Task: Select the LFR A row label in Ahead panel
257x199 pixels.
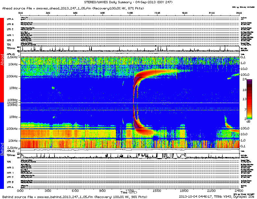Action: pyautogui.click(x=10, y=19)
